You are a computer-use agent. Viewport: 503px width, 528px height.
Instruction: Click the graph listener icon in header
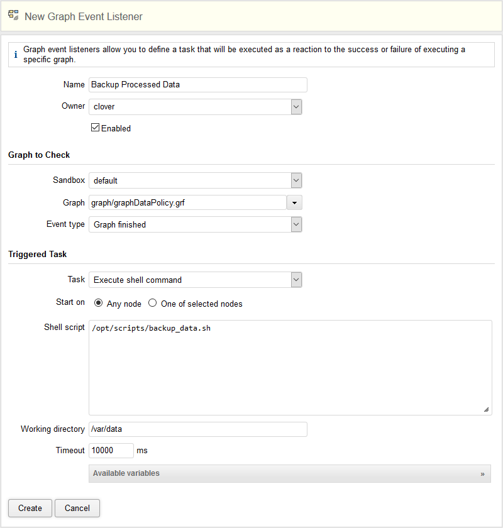[13, 16]
